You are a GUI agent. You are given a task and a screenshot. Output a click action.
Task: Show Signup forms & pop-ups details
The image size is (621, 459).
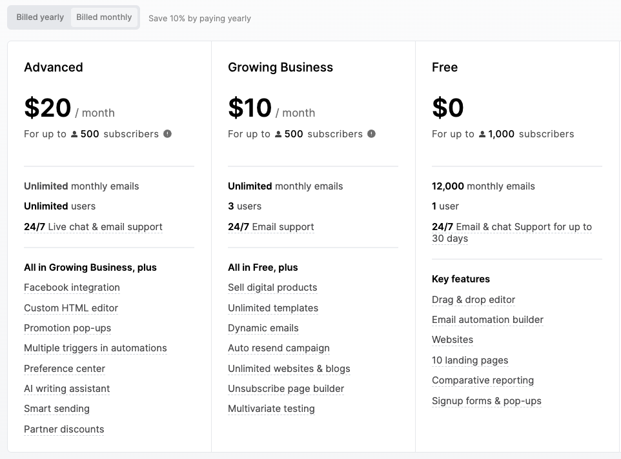tap(486, 401)
